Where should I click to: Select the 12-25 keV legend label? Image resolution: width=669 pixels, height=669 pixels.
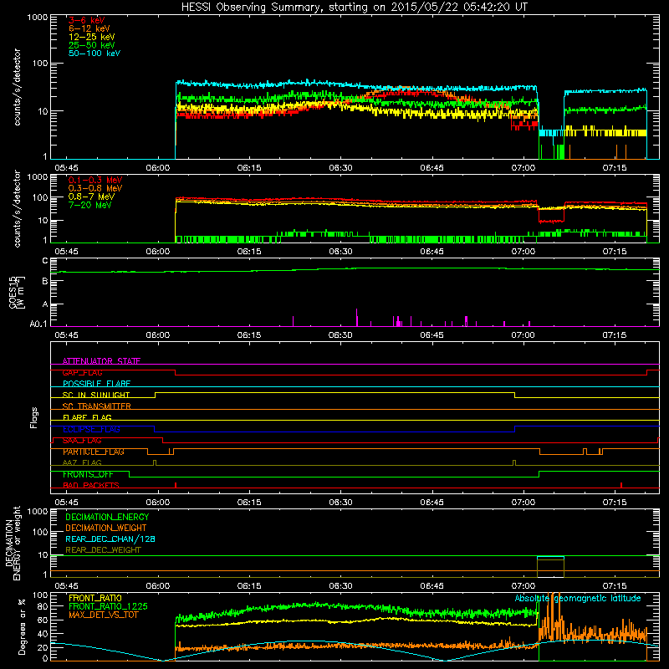click(92, 37)
